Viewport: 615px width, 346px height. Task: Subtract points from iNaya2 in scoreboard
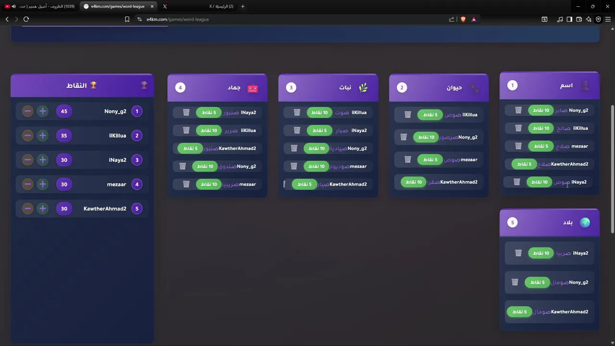point(28,160)
